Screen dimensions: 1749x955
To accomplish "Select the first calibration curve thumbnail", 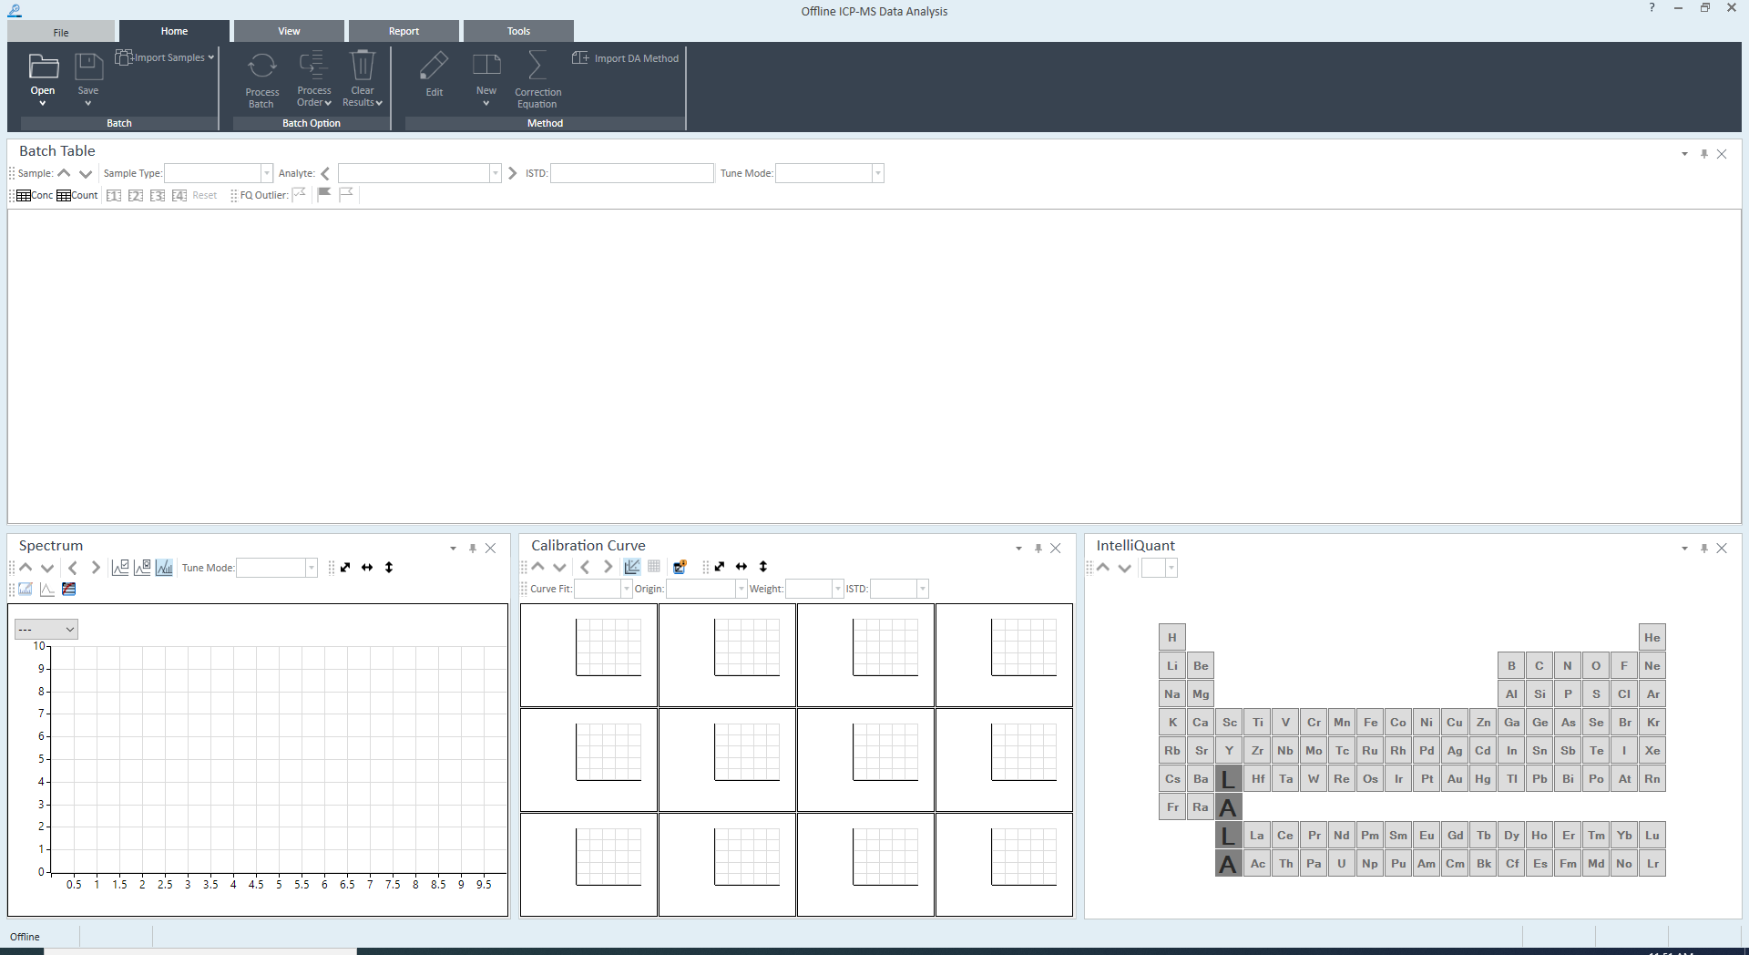I will [589, 655].
